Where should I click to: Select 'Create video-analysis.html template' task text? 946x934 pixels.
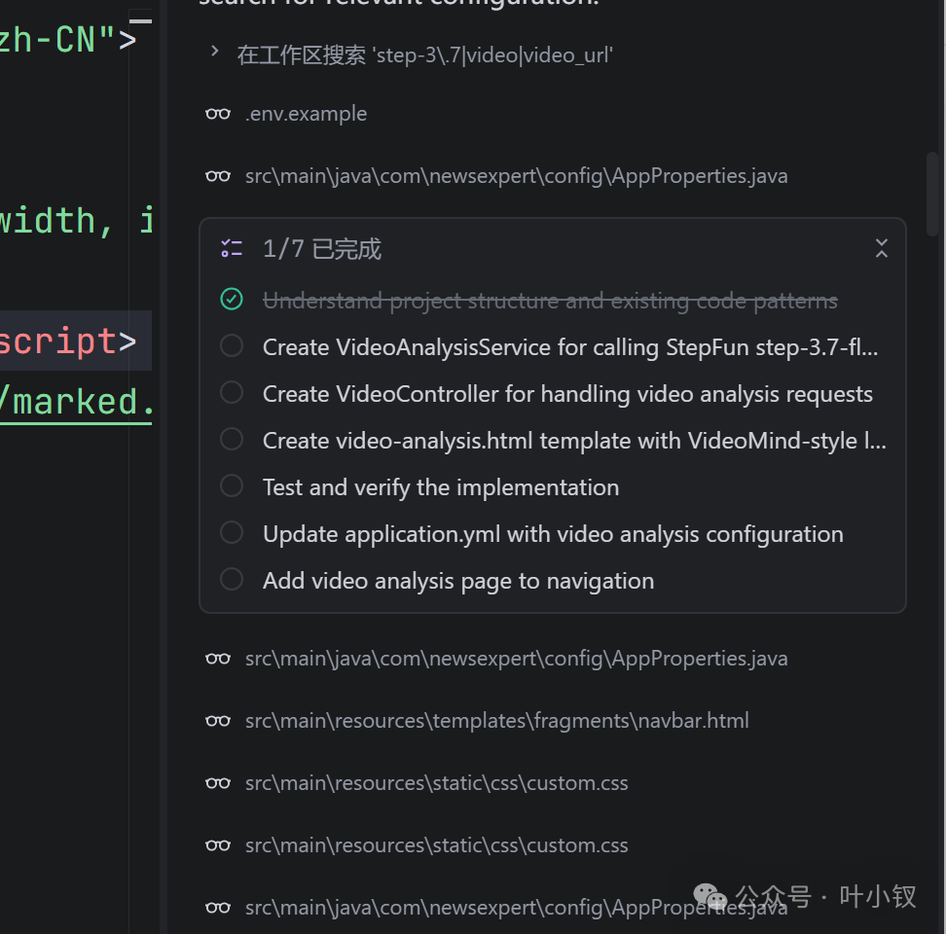574,441
